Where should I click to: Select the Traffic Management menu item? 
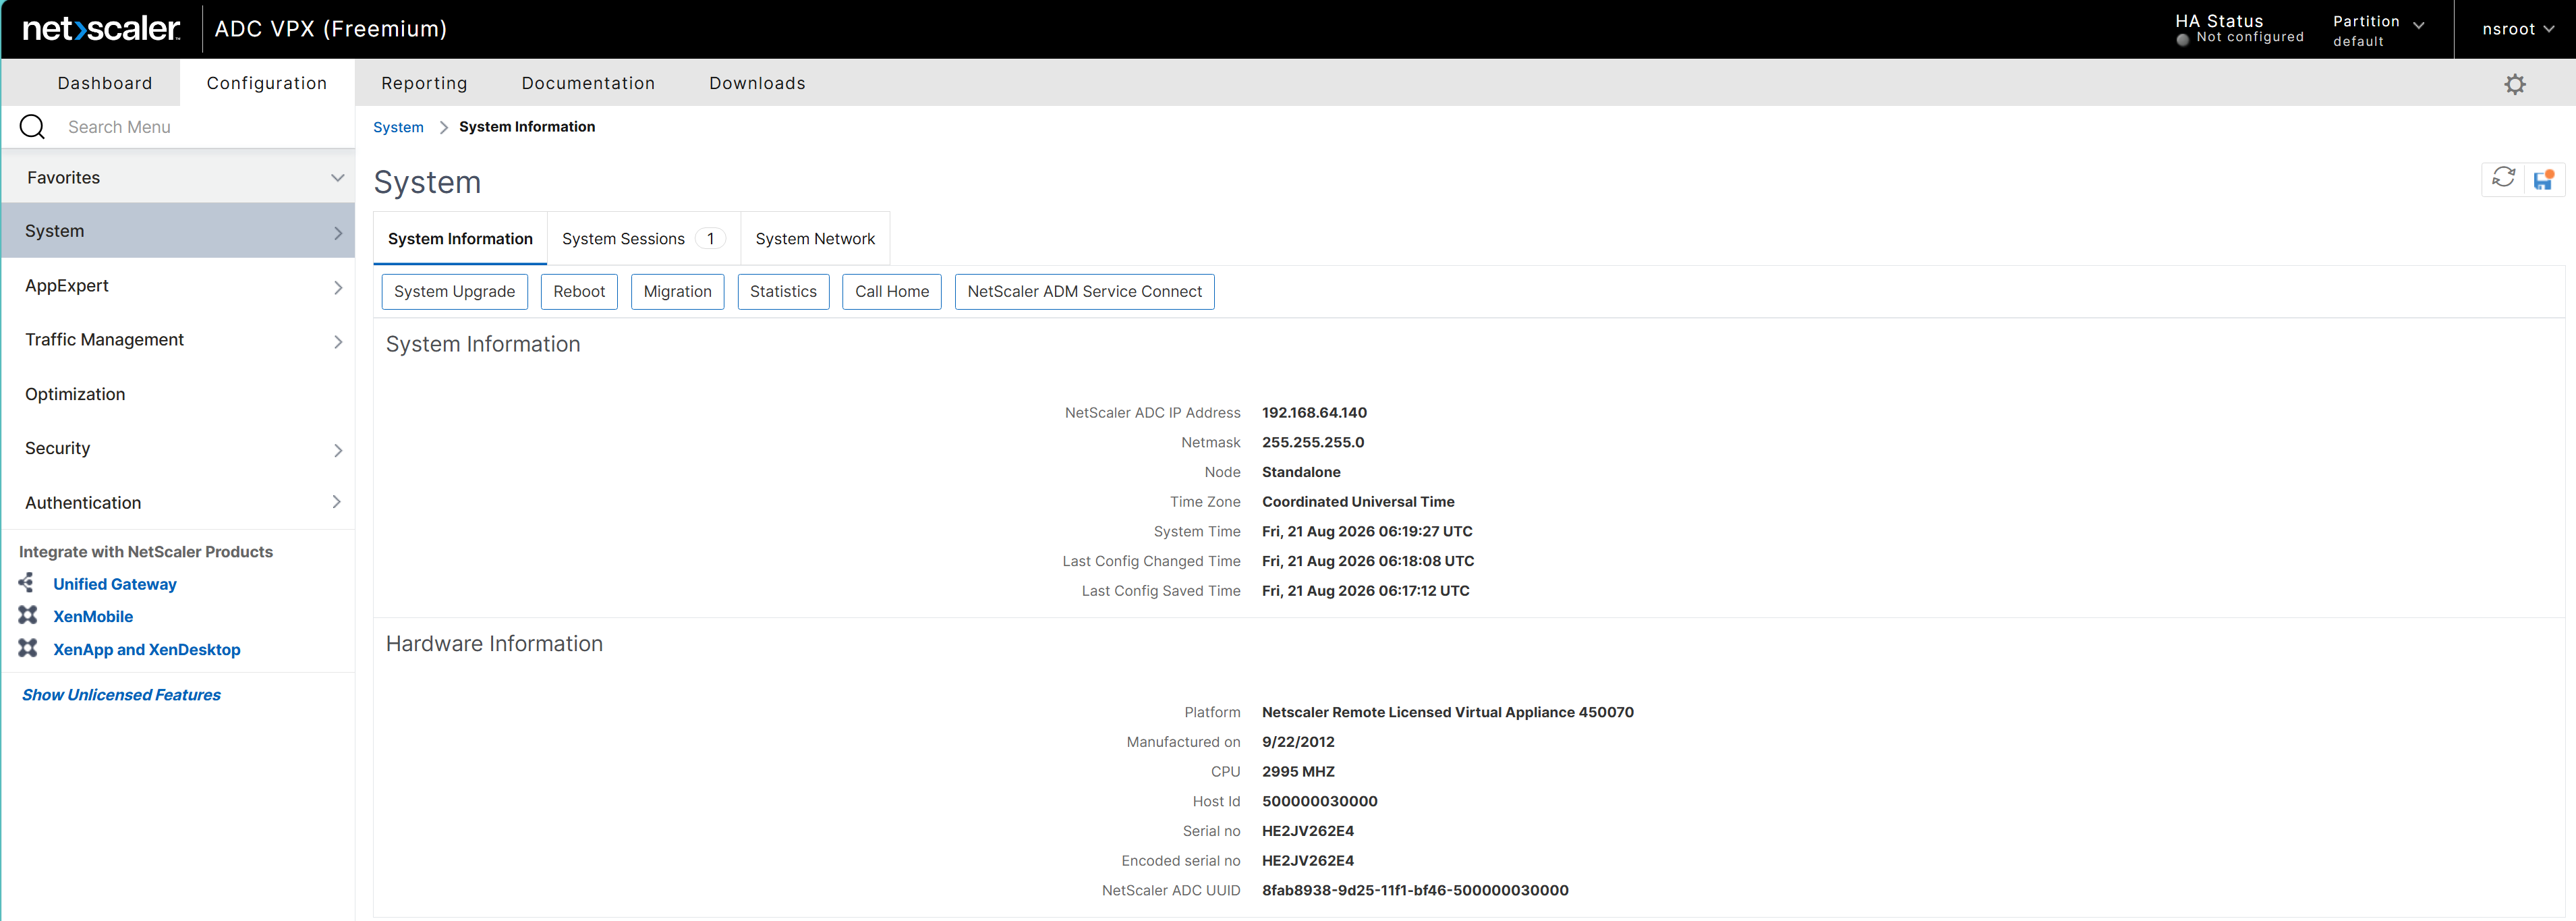pyautogui.click(x=178, y=340)
